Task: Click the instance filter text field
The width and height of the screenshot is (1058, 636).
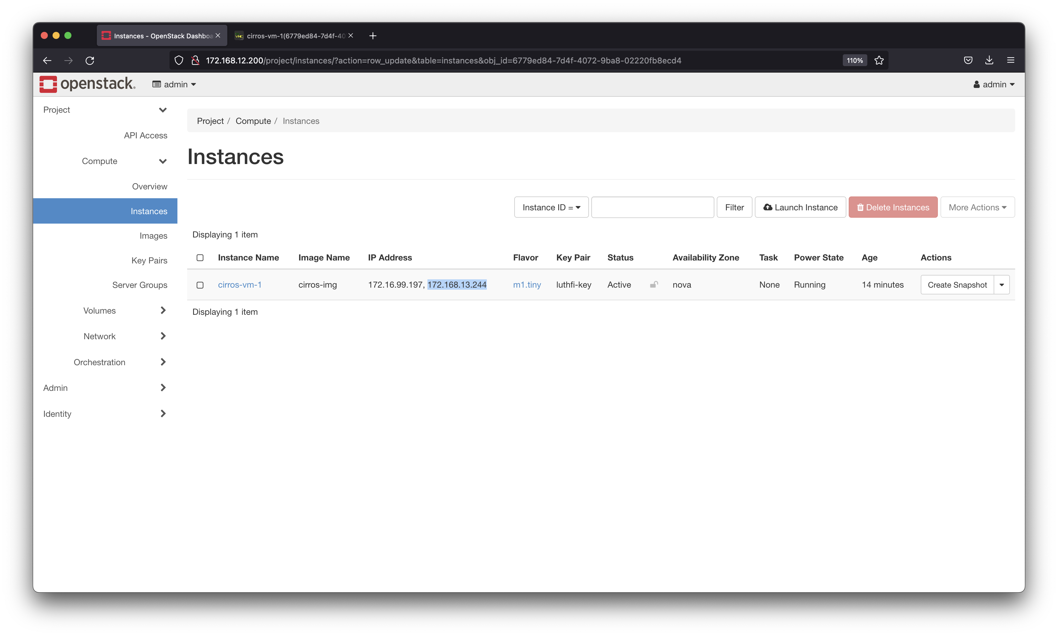Action: click(652, 207)
